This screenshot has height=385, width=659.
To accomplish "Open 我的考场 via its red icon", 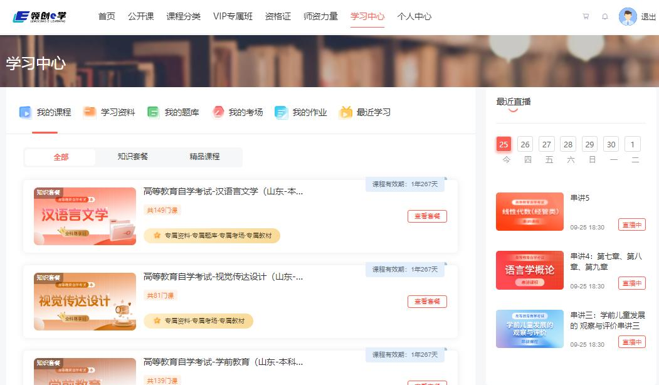I will click(218, 112).
